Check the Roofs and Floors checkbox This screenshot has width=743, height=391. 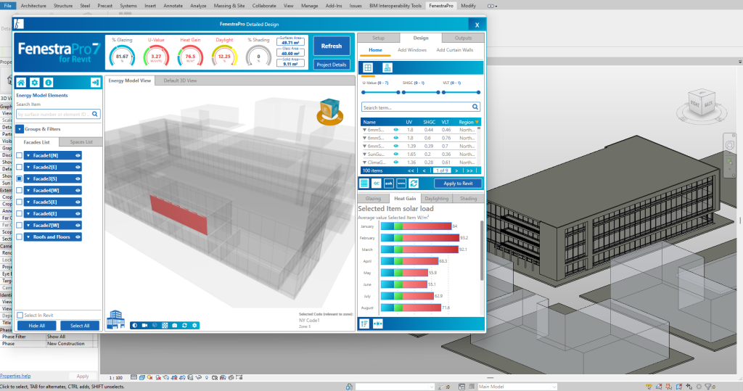click(20, 237)
